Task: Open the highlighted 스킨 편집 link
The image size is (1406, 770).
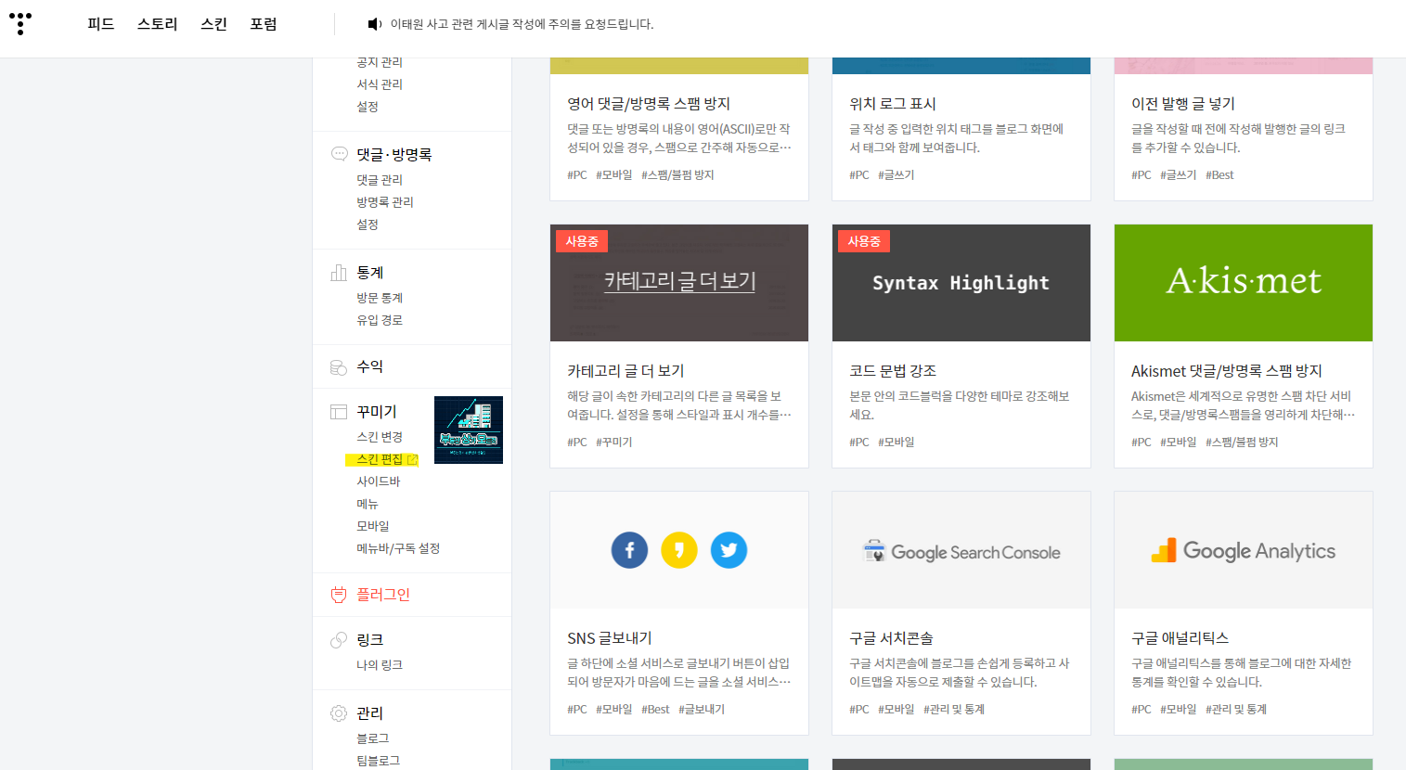Action: coord(380,459)
